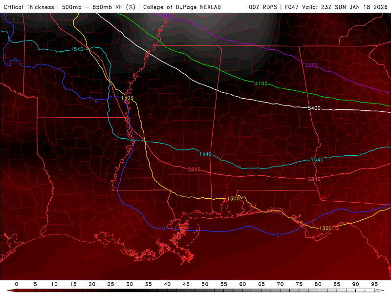Click the colorbar tick label 65
Image resolution: width=391 pixels, height=293 pixels.
pyautogui.click(x=261, y=284)
